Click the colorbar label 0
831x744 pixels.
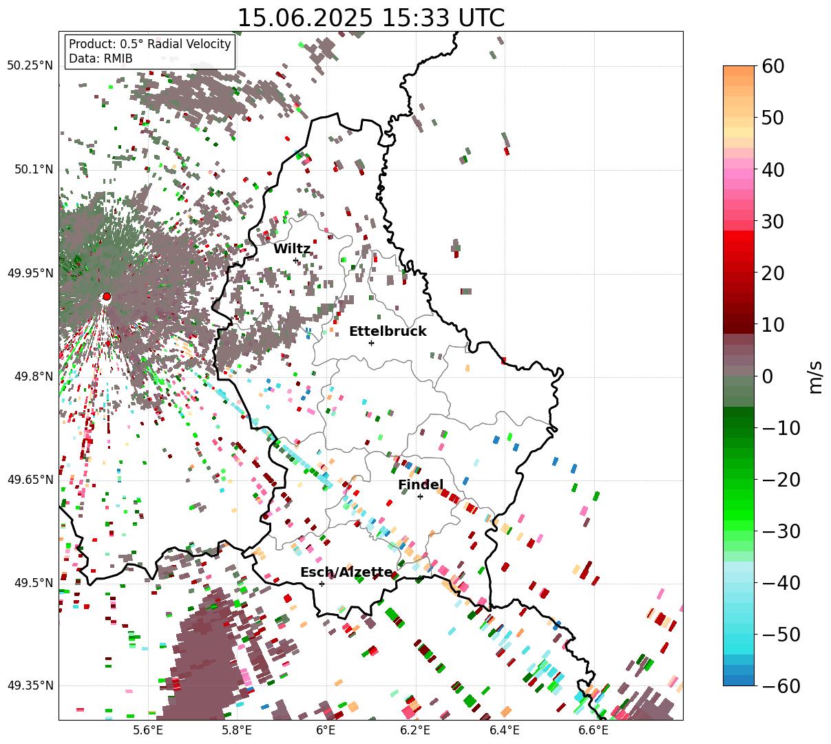[767, 376]
